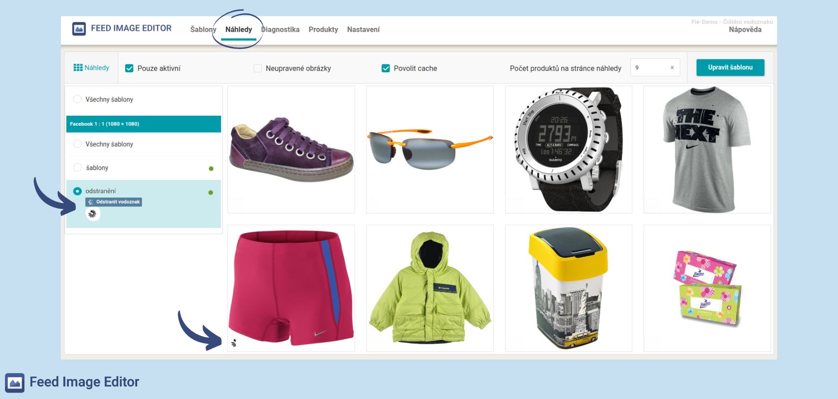Screen dimensions: 838x399
Task: Switch to the Diagnostika tab
Action: coord(280,29)
